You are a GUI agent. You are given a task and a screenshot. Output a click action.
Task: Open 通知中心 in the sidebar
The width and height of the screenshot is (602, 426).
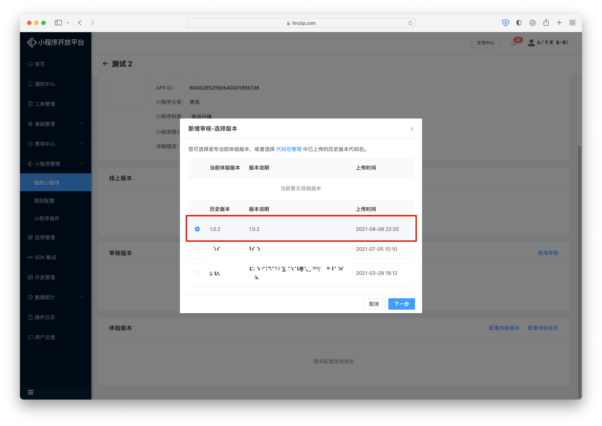(x=55, y=84)
